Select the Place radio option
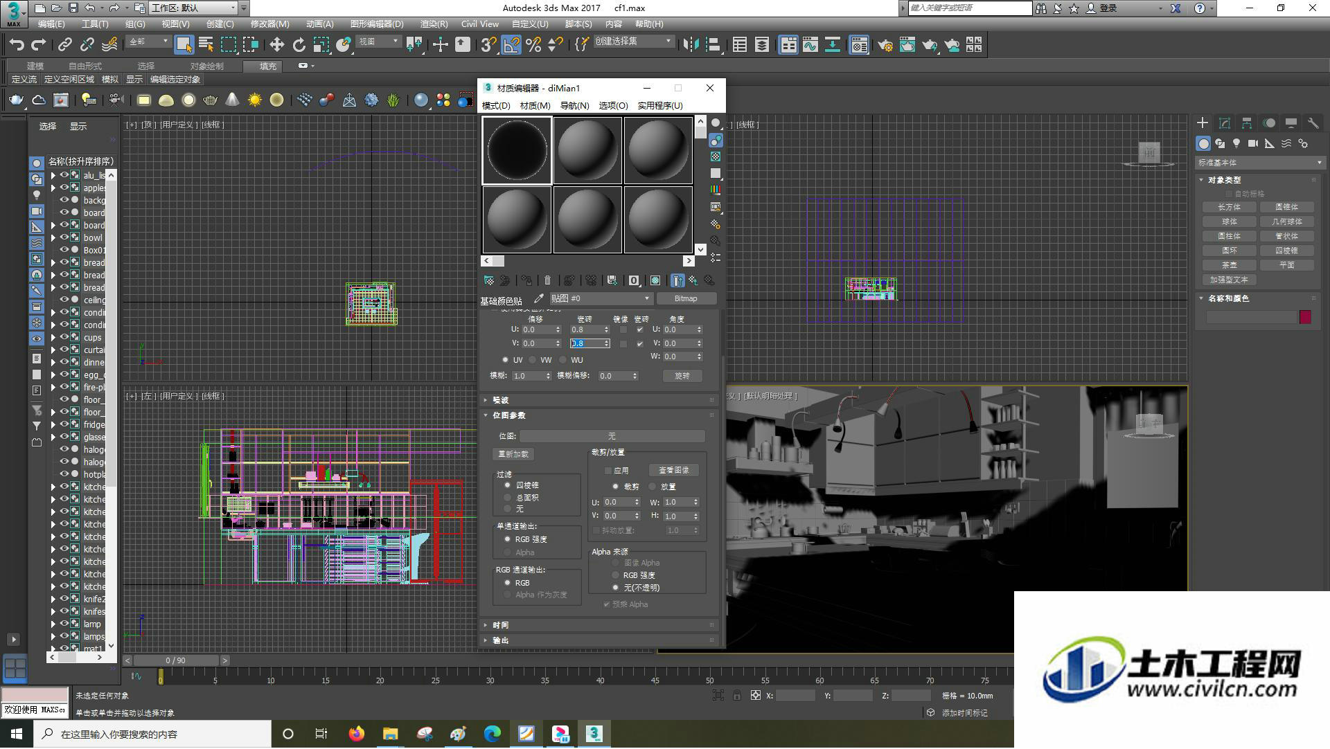This screenshot has width=1330, height=749. (x=653, y=487)
